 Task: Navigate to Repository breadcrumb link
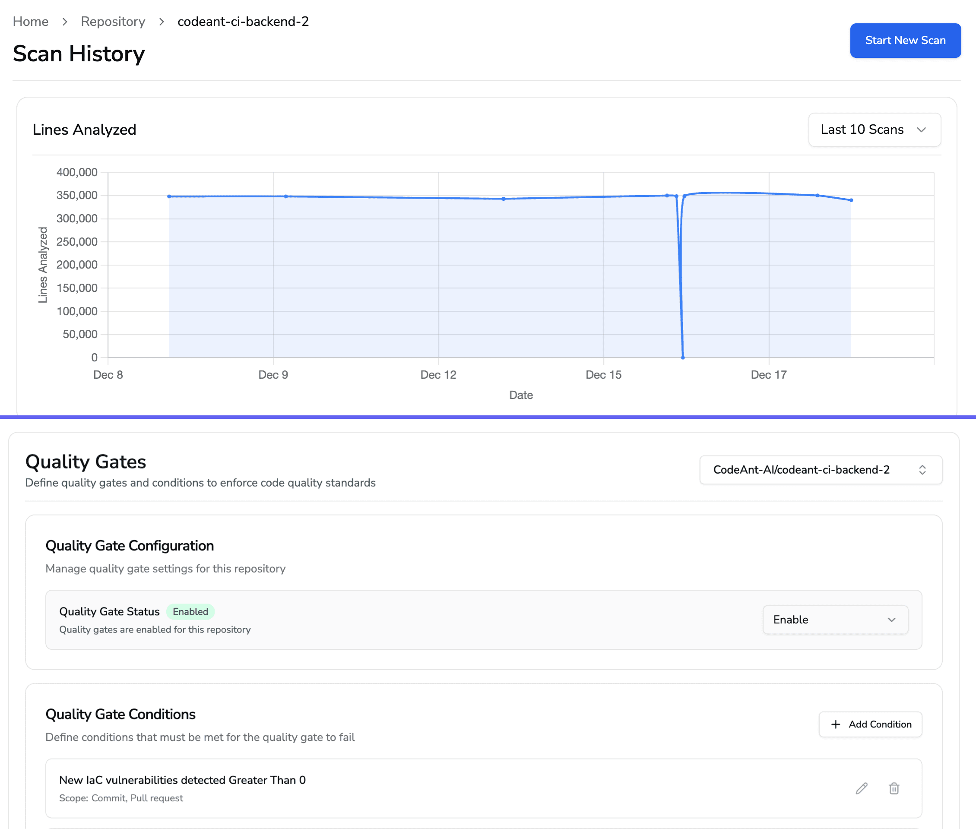click(x=113, y=22)
